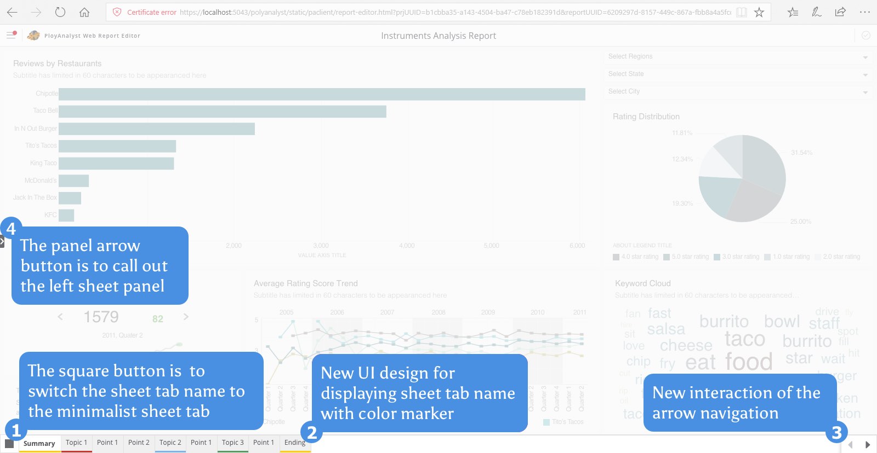877x453 pixels.
Task: Open reading view book icon
Action: [741, 12]
